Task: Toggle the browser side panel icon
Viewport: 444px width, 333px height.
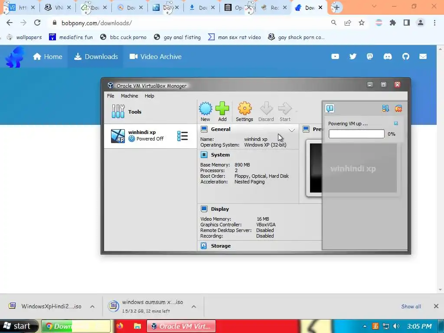Action: pos(407,23)
